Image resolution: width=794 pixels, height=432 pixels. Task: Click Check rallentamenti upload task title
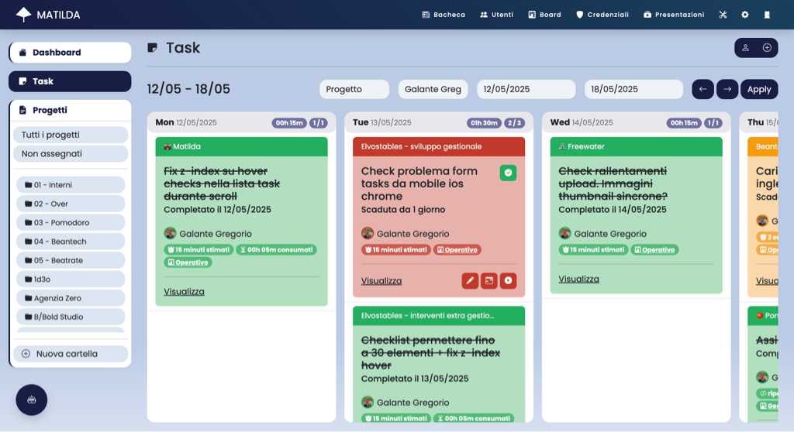(613, 183)
